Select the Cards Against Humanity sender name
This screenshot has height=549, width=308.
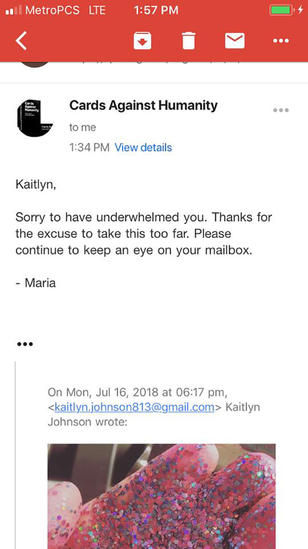pyautogui.click(x=143, y=105)
